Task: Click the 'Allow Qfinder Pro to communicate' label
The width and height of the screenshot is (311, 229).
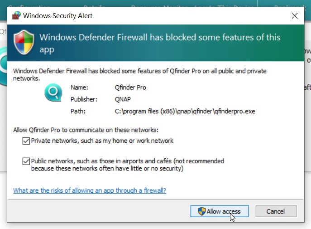Action: click(x=86, y=130)
